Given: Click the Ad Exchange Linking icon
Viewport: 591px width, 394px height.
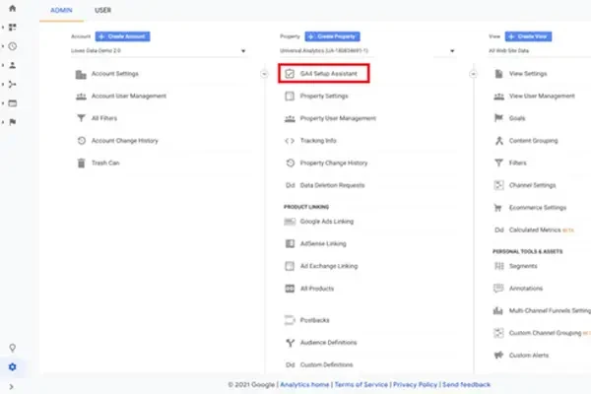Looking at the screenshot, I should click(290, 266).
